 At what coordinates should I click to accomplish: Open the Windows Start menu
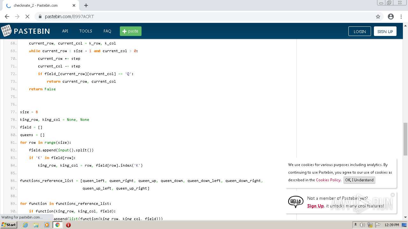pyautogui.click(x=9, y=225)
